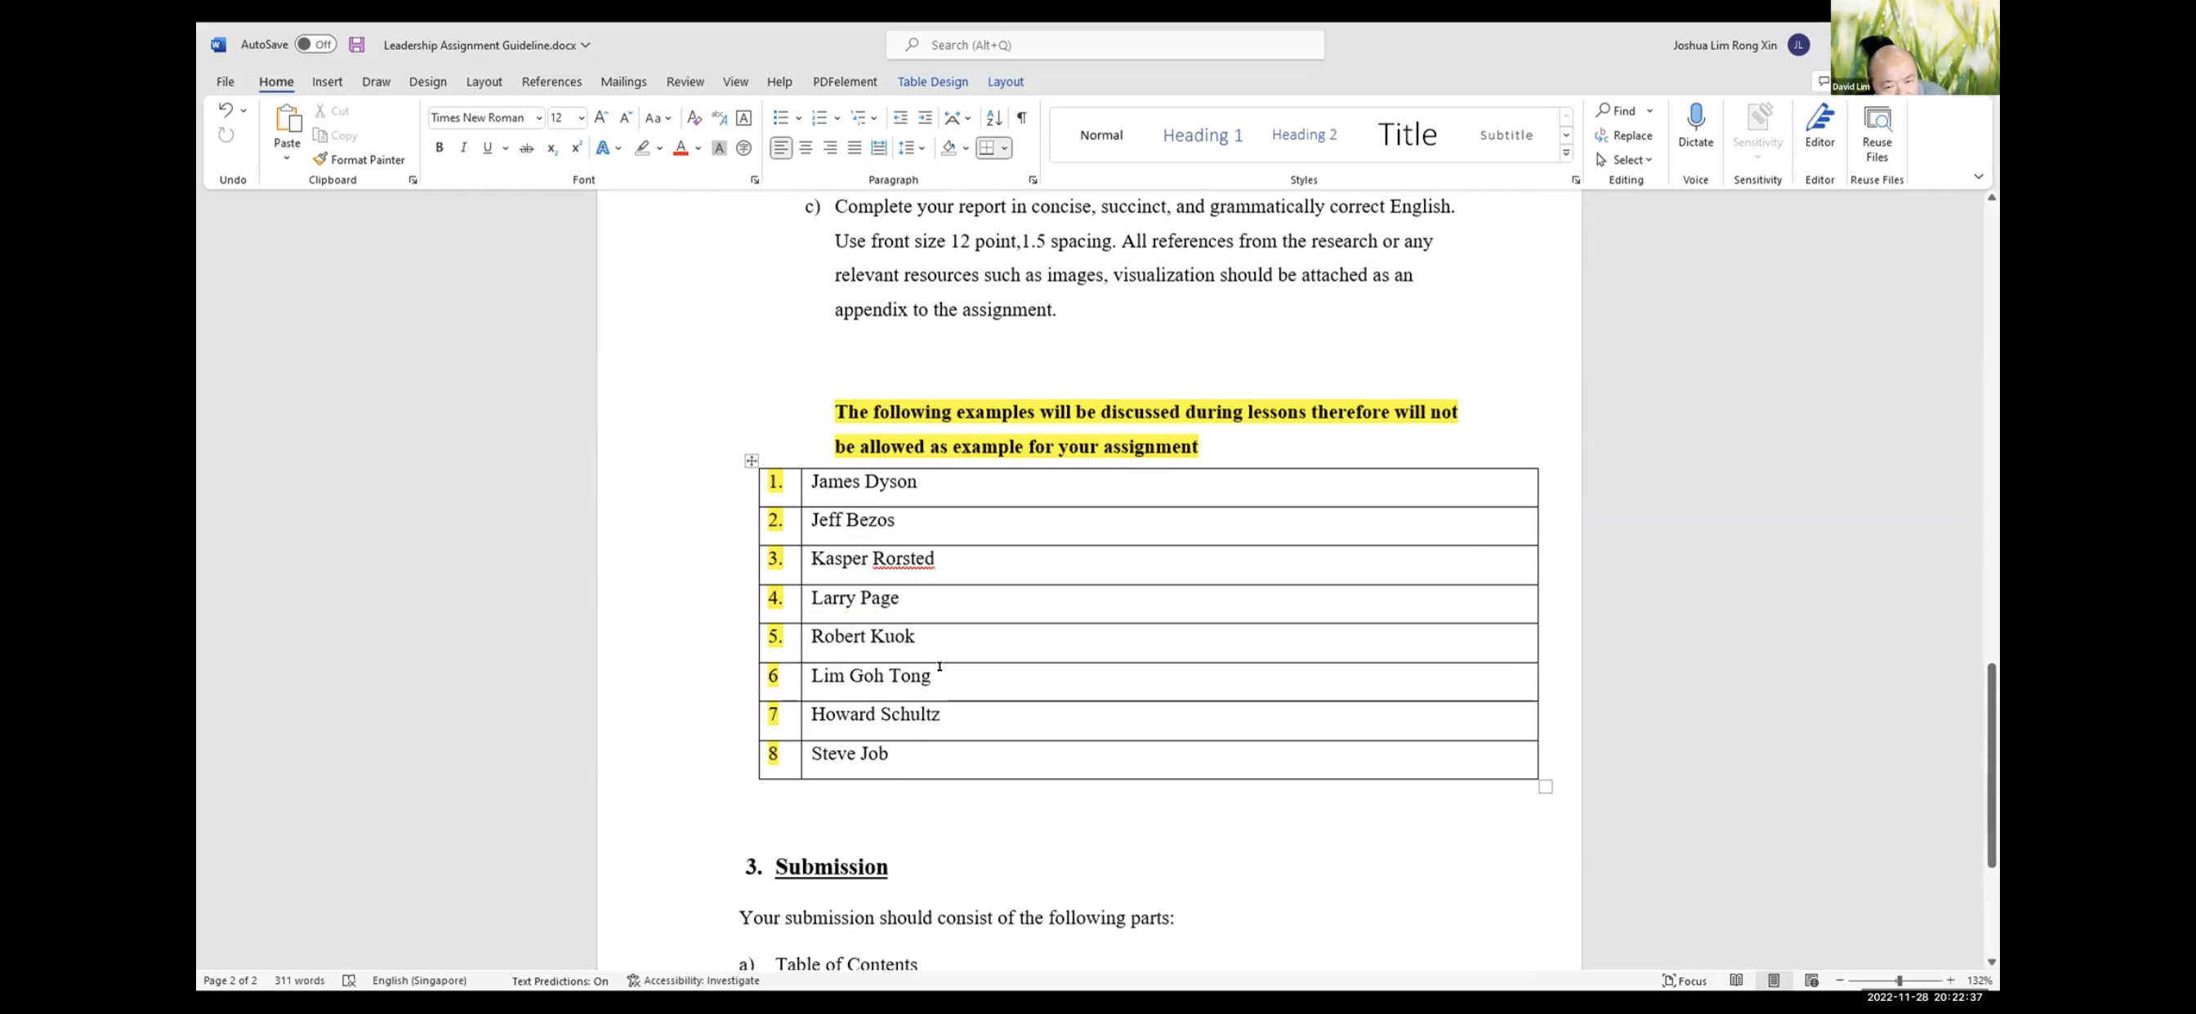Click the Increase Font Size icon
This screenshot has width=2196, height=1014.
[601, 118]
